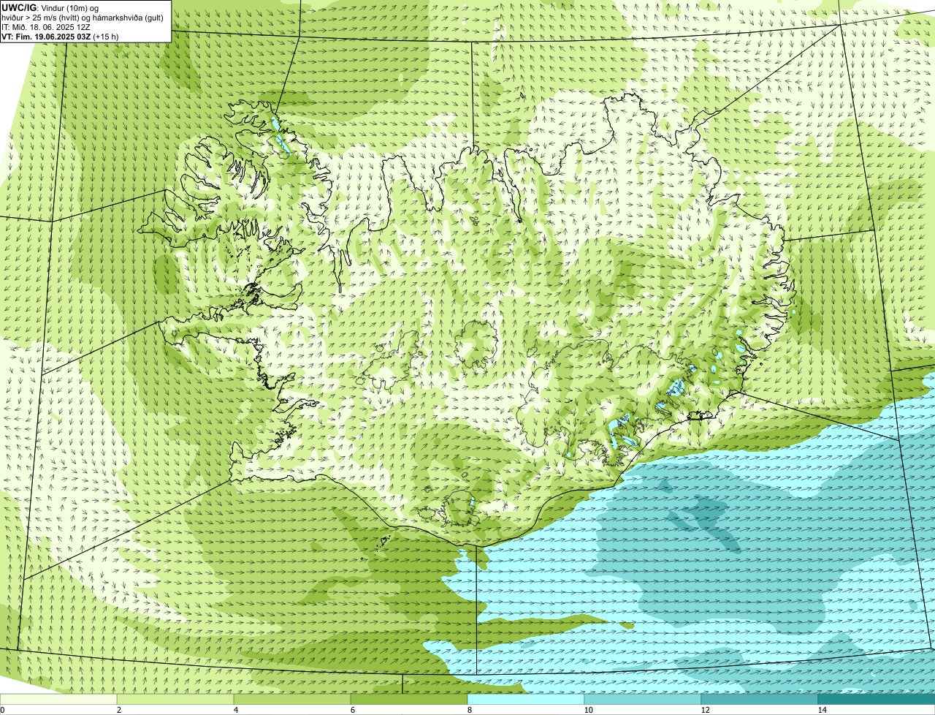This screenshot has width=935, height=715.
Task: Click the '4' label on the color scale
Action: tap(235, 710)
